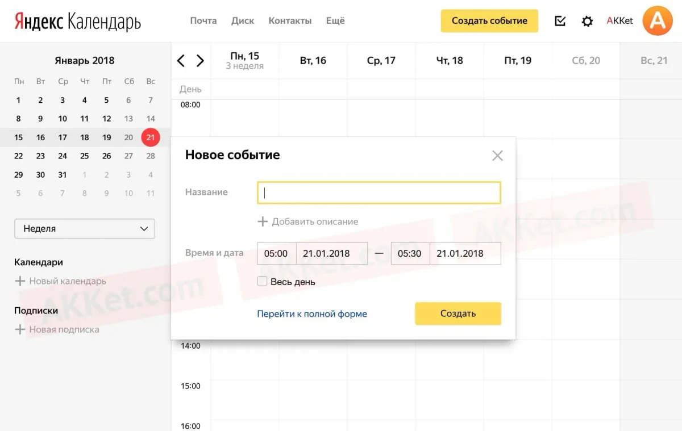The width and height of the screenshot is (682, 431).
Task: Go to previous week arrow
Action: [x=181, y=61]
